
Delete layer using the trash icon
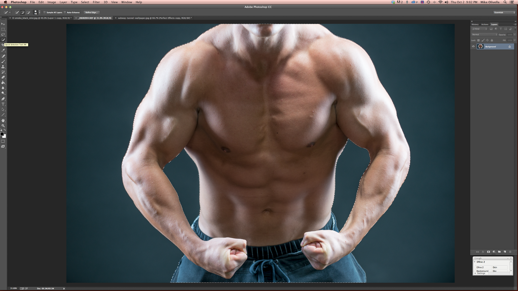(511, 252)
